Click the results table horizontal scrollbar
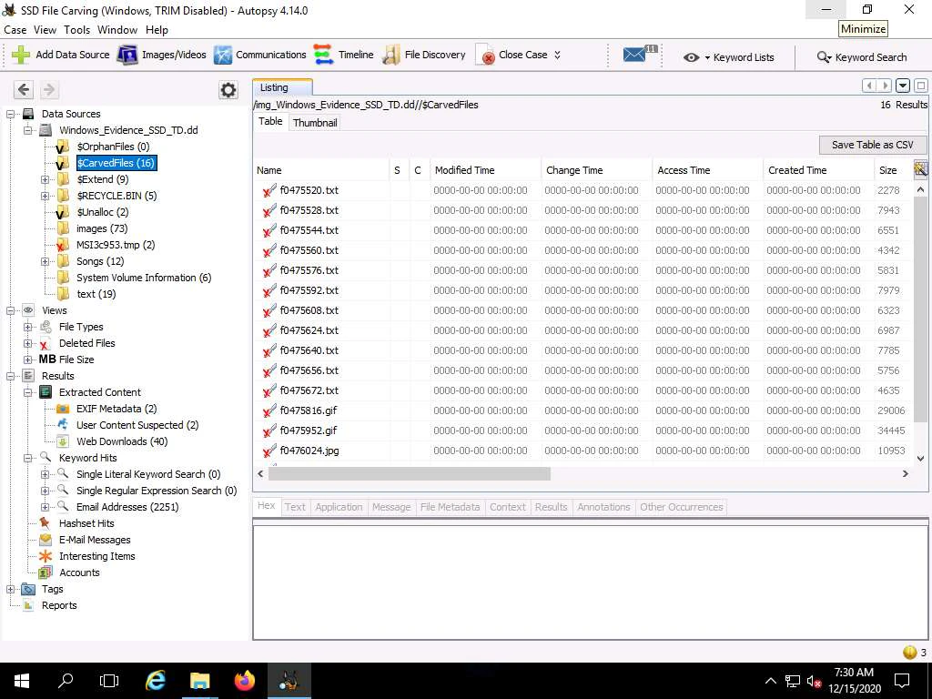 (410, 473)
